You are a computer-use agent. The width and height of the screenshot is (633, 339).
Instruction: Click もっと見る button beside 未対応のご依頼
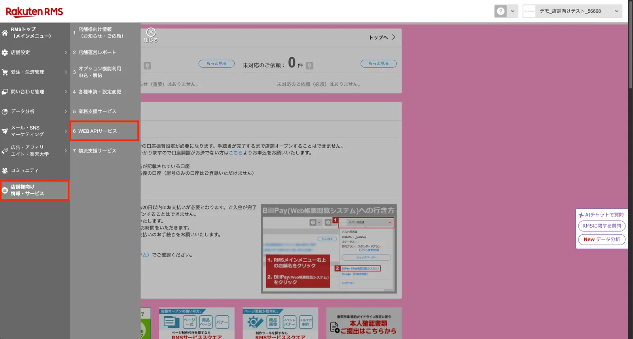[x=379, y=64]
